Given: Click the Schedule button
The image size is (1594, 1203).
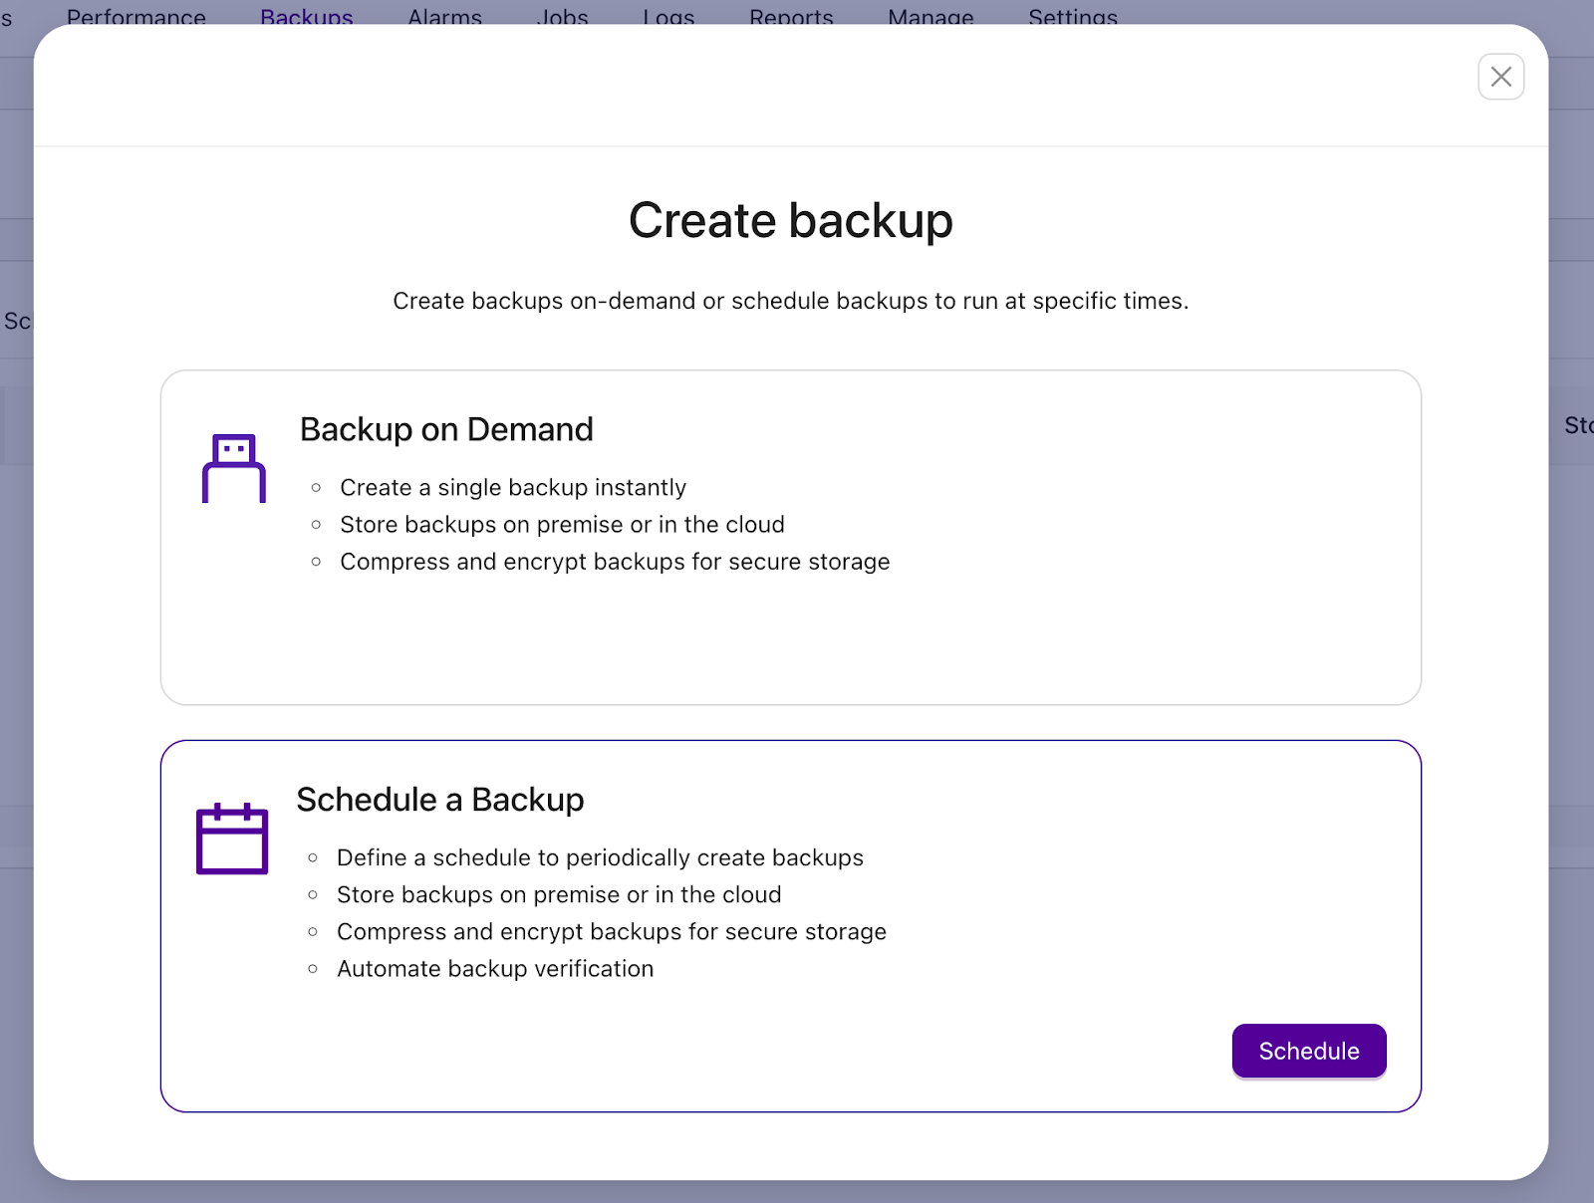Looking at the screenshot, I should 1308,1051.
